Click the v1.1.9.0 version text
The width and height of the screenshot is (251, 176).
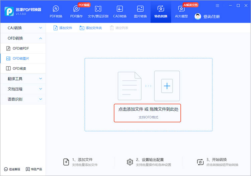point(21,14)
